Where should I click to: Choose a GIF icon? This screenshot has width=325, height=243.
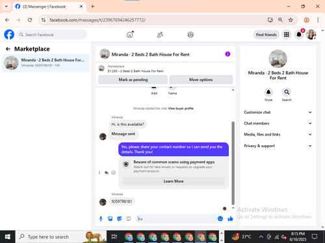pos(129,219)
